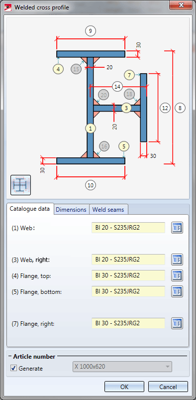This screenshot has width=196, height=400.
Task: Switch to the Dimensions tab
Action: tap(71, 210)
